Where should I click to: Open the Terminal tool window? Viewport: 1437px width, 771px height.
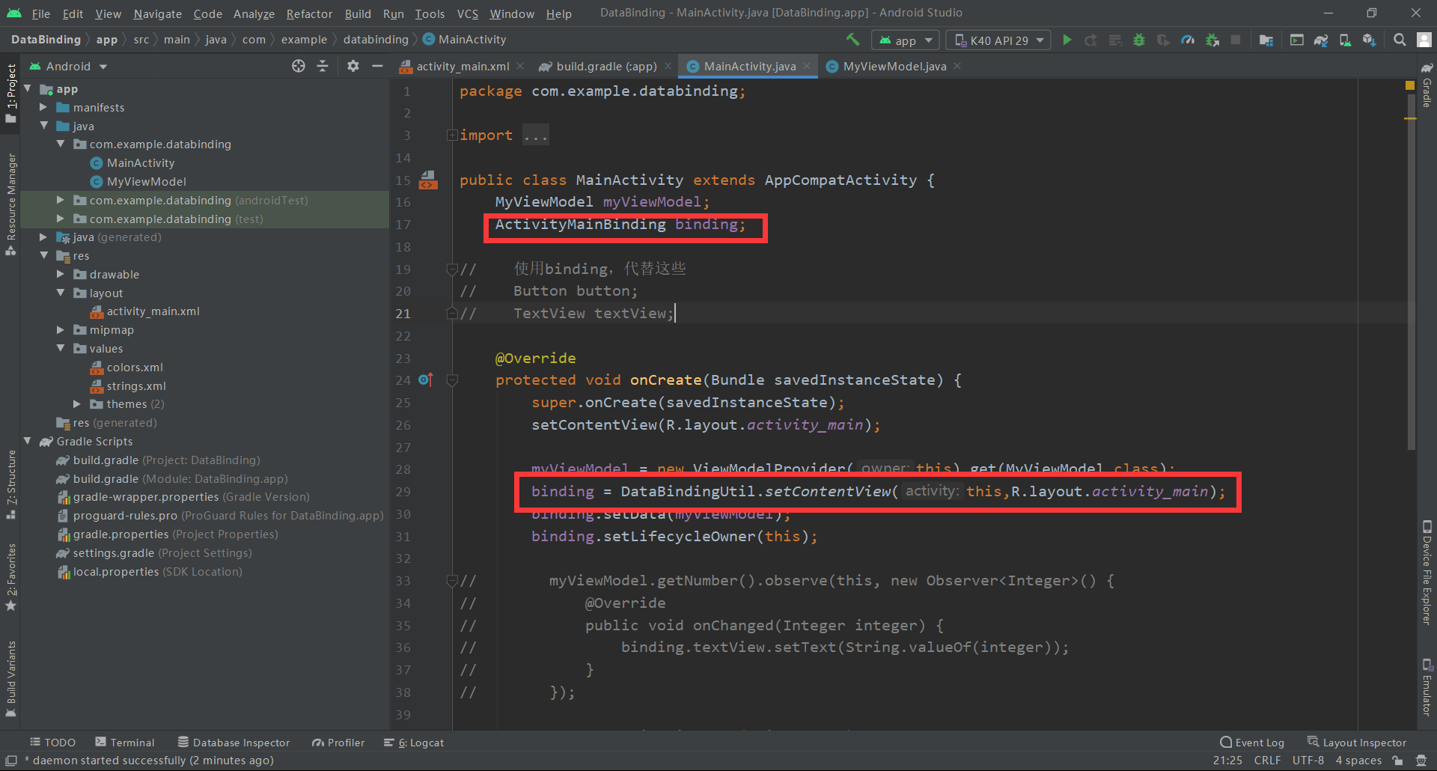point(125,743)
